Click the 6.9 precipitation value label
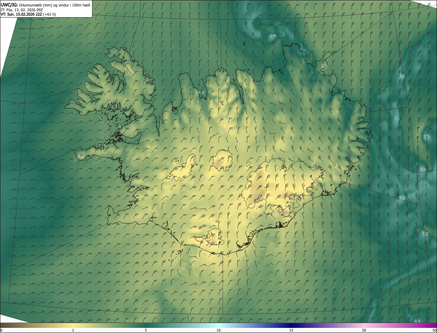The width and height of the screenshot is (437, 333). click(273, 36)
